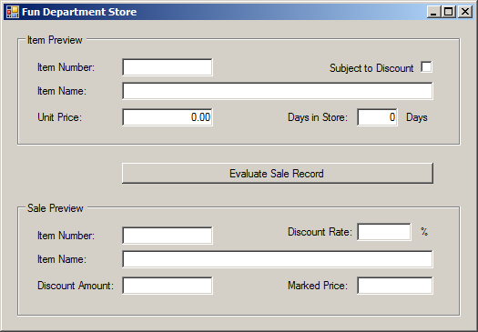Screen dimensions: 478x332
Task: Click the Marked Price field
Action: pyautogui.click(x=395, y=286)
